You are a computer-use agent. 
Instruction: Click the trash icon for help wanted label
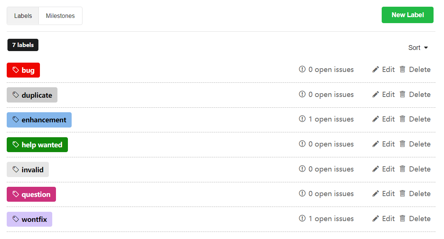[402, 144]
